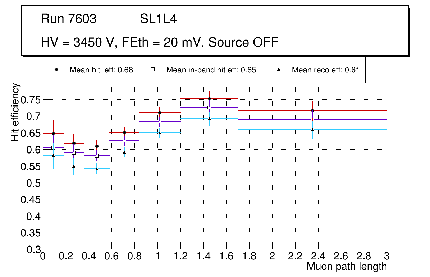
Task: Select the 'Mean reco eff: 0.61' legend label
Action: point(325,70)
